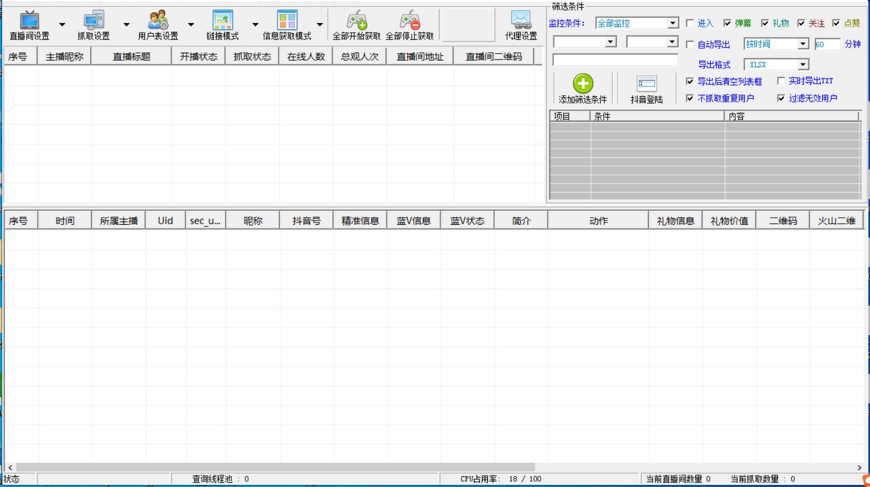This screenshot has width=870, height=487.
Task: Enable 实时导出TXT checkbox
Action: click(x=781, y=81)
